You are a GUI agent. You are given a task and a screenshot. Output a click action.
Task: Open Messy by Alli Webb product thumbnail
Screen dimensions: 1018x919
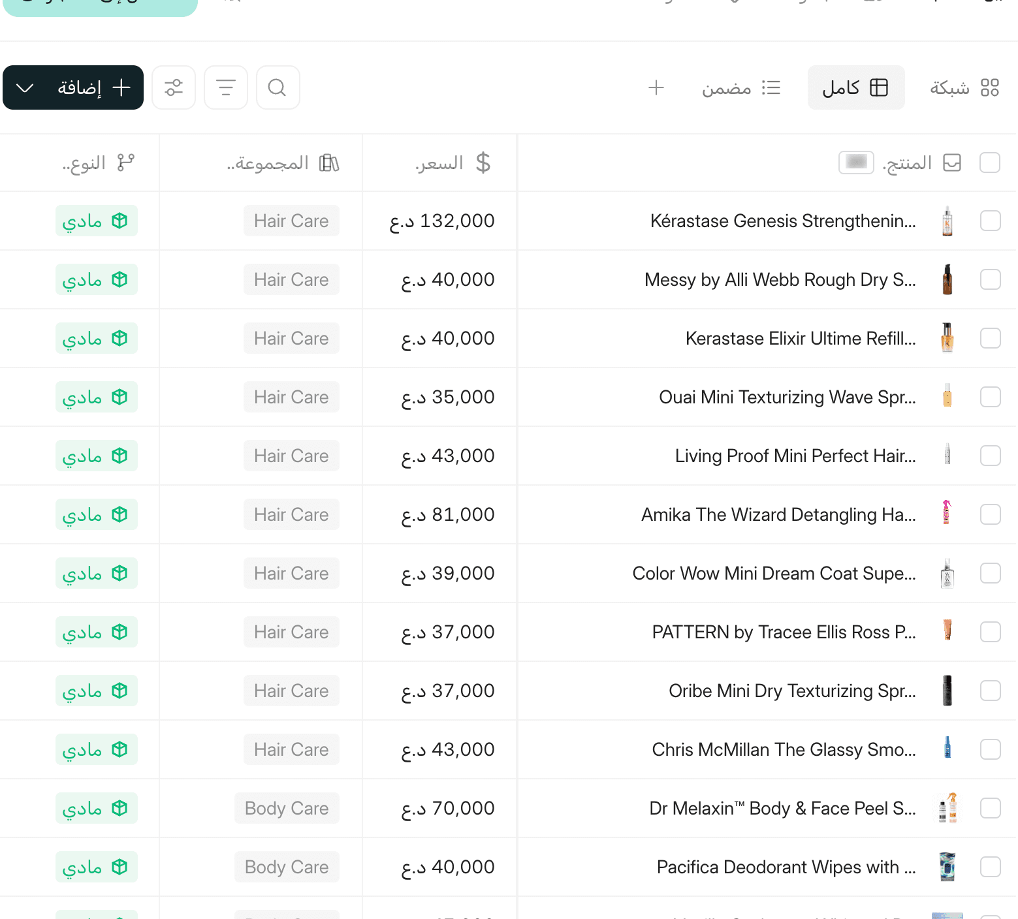[x=947, y=279]
